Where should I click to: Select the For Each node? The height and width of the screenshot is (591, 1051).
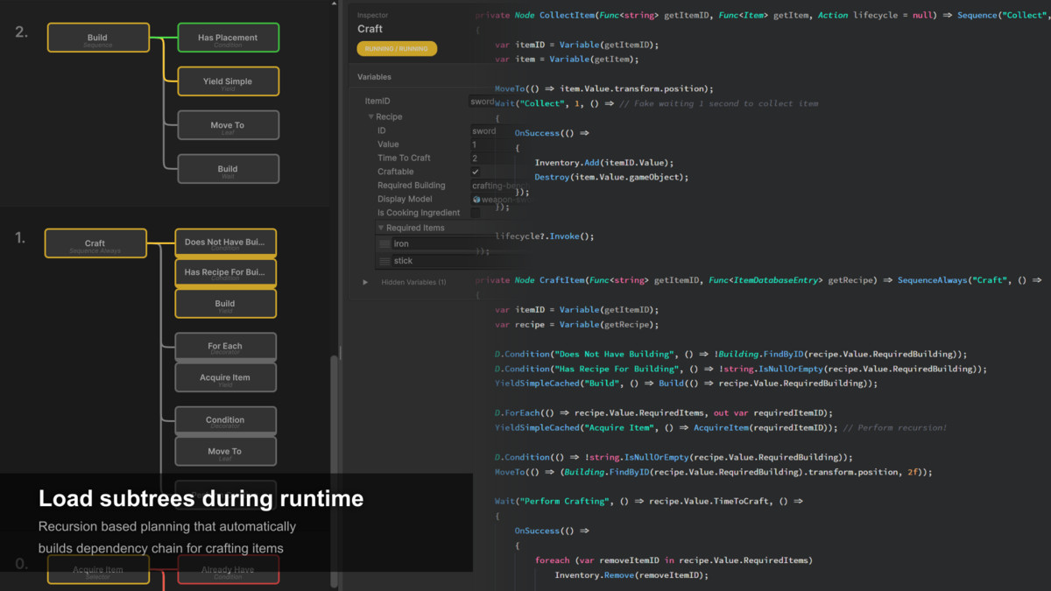coord(225,346)
